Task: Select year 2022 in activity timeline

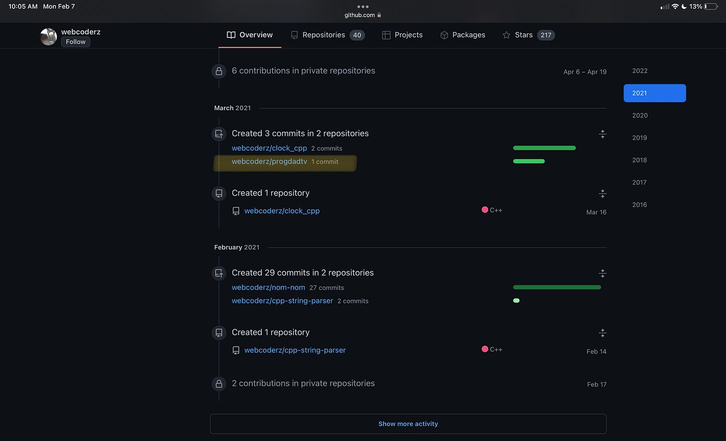Action: (x=640, y=71)
